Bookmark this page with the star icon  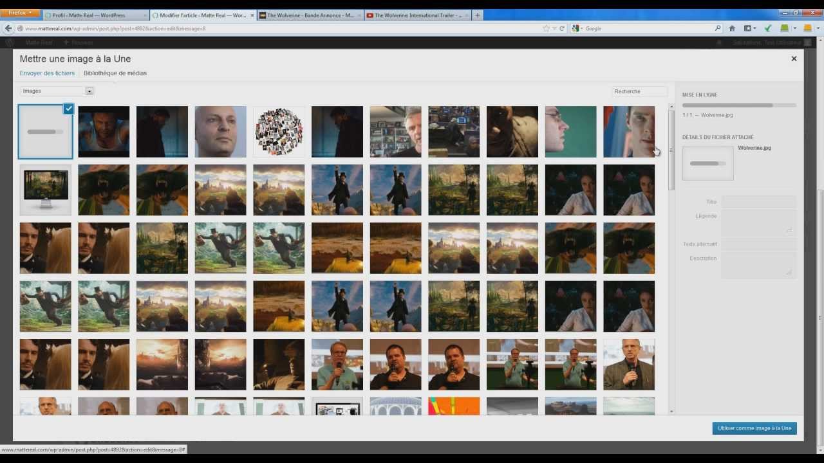pos(546,28)
